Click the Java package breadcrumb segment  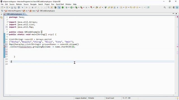pos(34,11)
